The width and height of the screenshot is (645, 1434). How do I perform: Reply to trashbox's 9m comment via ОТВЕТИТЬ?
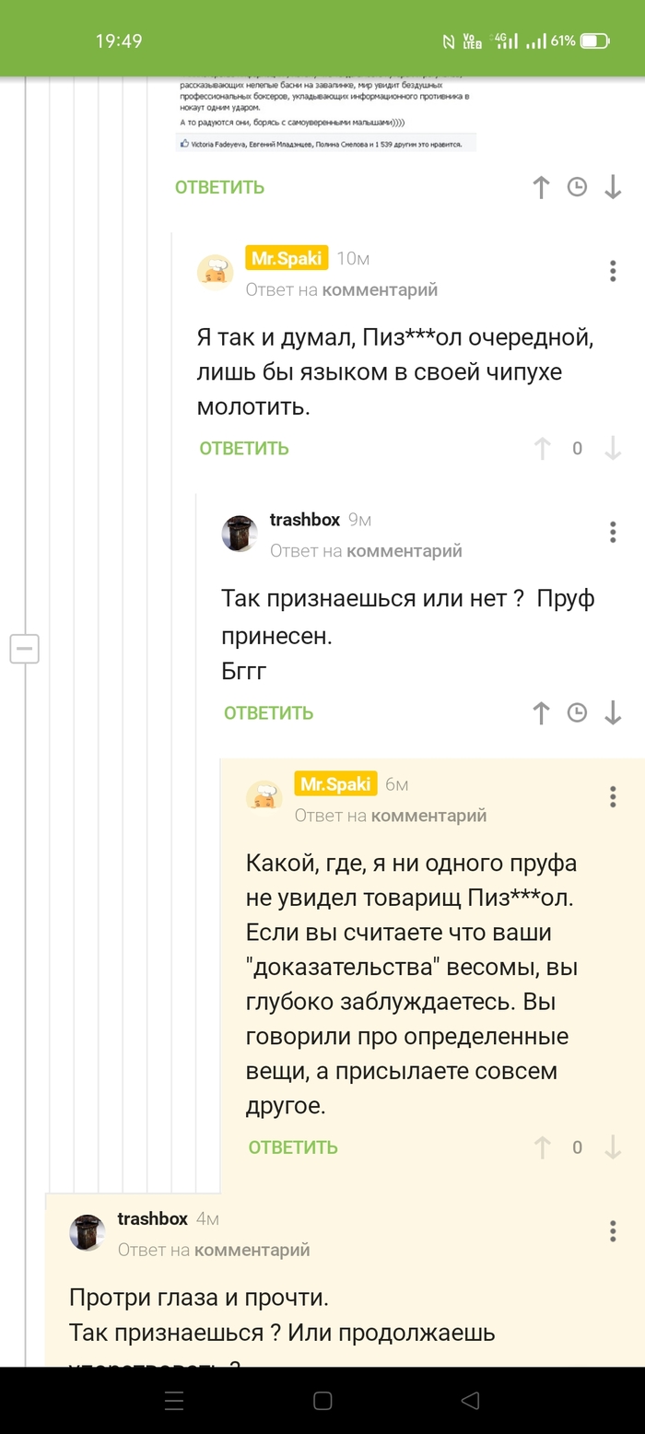(x=268, y=713)
